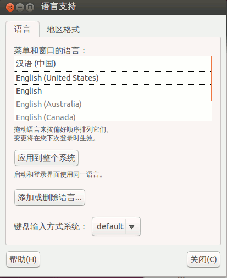227x278 pixels.
Task: Switch to the 语言 tab
Action: 23,29
